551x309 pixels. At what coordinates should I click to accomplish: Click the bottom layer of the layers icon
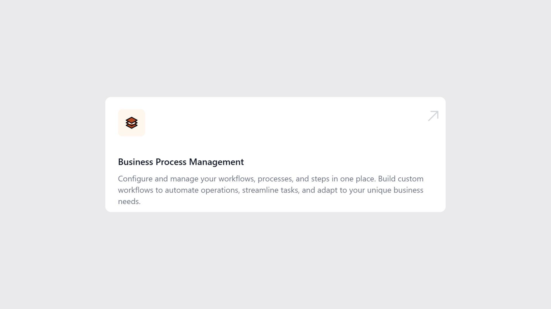point(131,126)
